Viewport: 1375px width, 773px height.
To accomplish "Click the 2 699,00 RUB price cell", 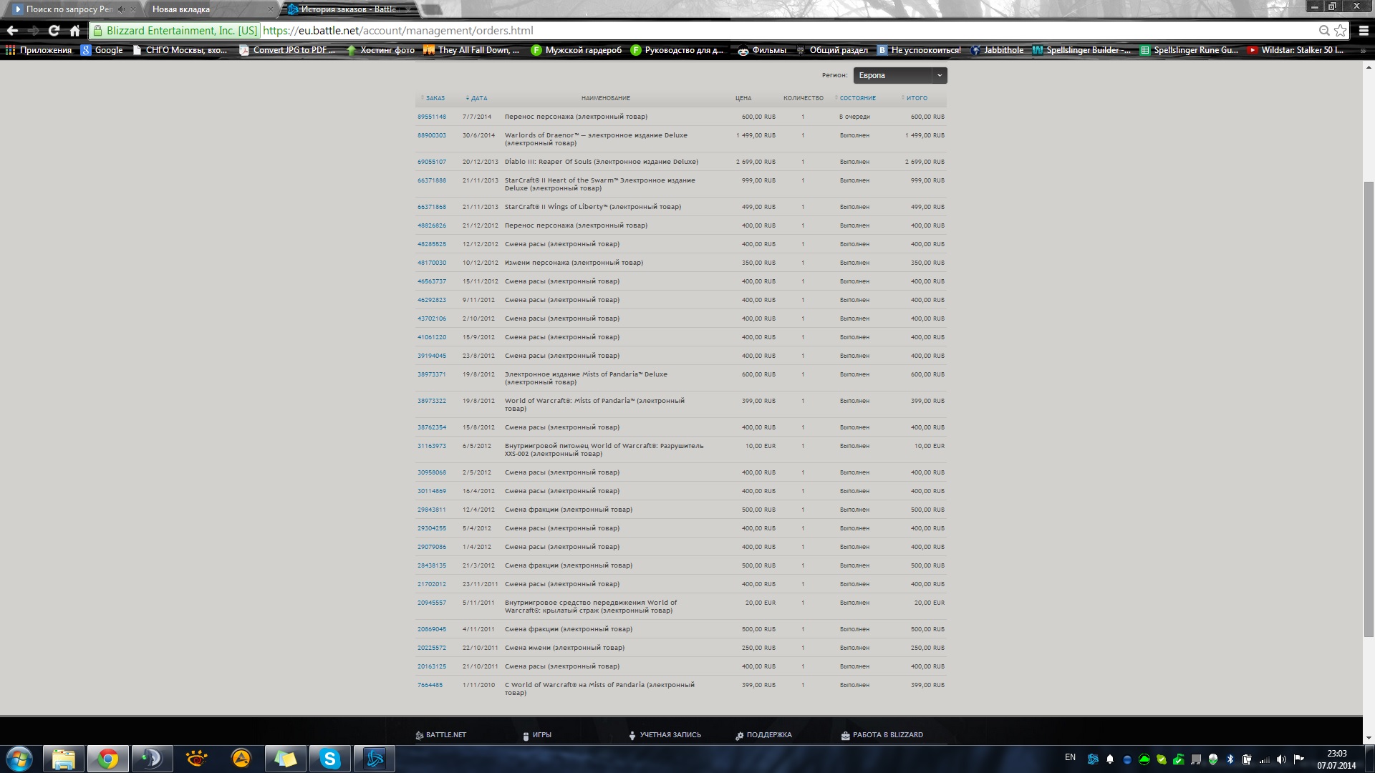I will (756, 162).
